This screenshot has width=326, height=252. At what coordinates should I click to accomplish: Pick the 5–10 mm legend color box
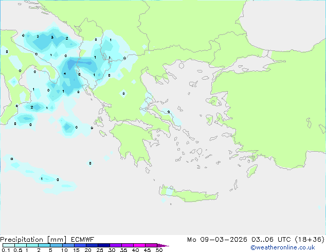tap(56, 245)
